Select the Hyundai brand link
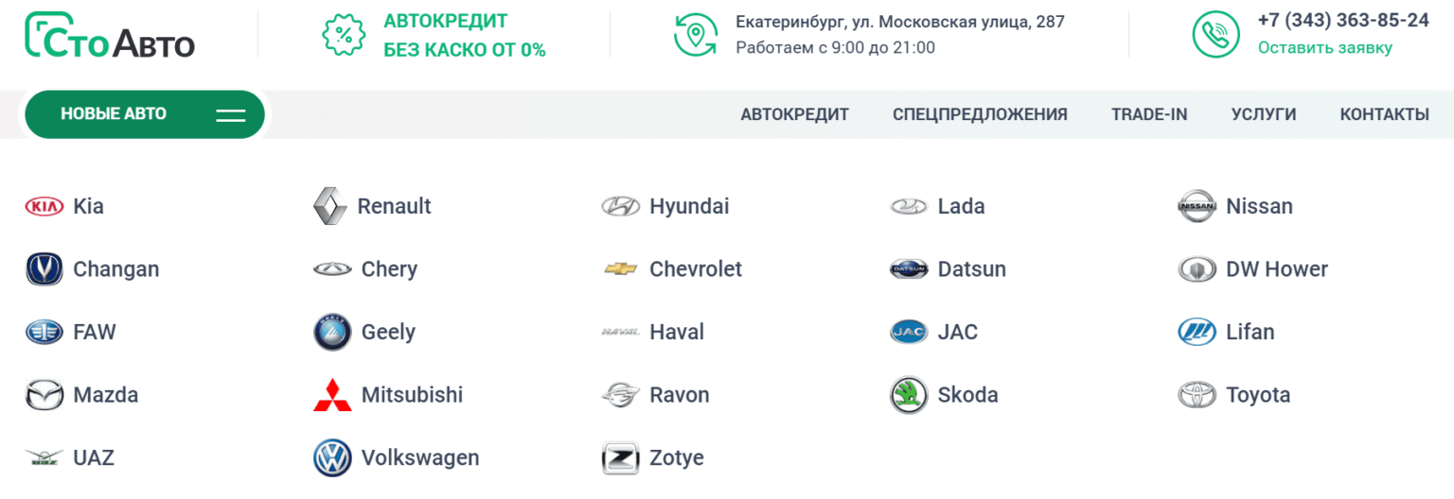Screen dimensions: 1454x499 [688, 206]
